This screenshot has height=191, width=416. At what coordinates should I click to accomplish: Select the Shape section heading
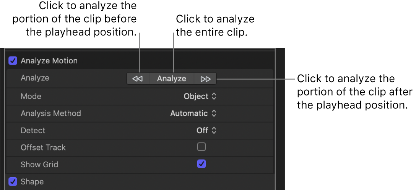pyautogui.click(x=32, y=181)
